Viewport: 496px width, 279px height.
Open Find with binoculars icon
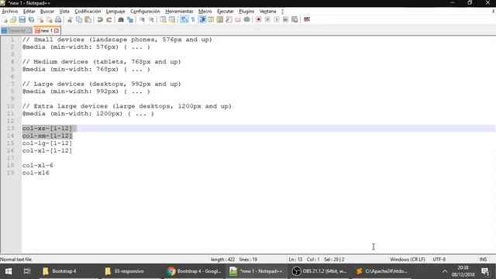point(121,19)
